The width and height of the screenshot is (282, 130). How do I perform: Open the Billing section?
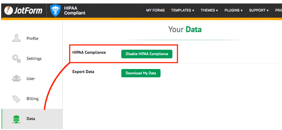click(33, 99)
